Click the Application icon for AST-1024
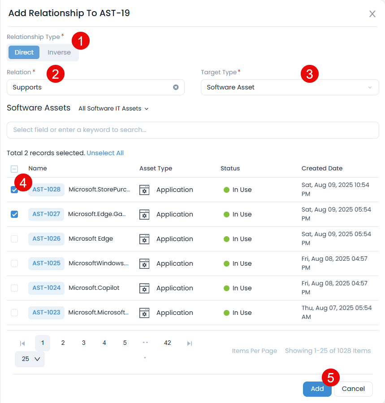Screen dimensions: 385x403 (x=144, y=288)
